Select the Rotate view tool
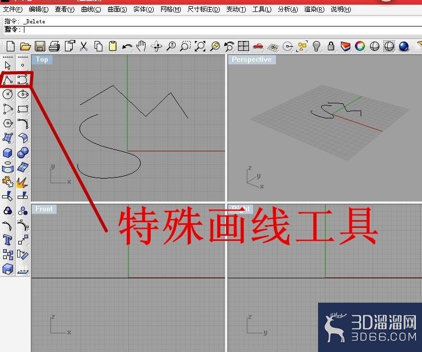422x352 pixels. pyautogui.click(x=156, y=46)
